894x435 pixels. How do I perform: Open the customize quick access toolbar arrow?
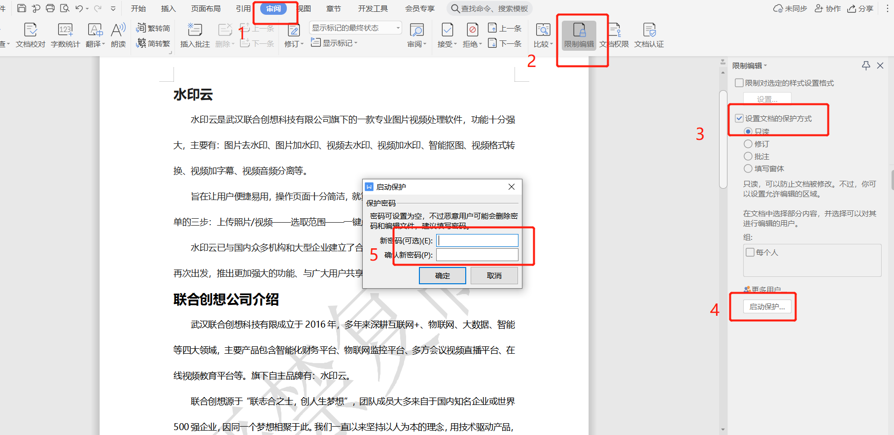(x=113, y=8)
